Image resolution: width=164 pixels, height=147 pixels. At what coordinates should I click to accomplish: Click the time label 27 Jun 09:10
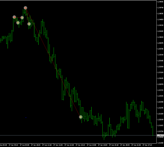pos(13,145)
